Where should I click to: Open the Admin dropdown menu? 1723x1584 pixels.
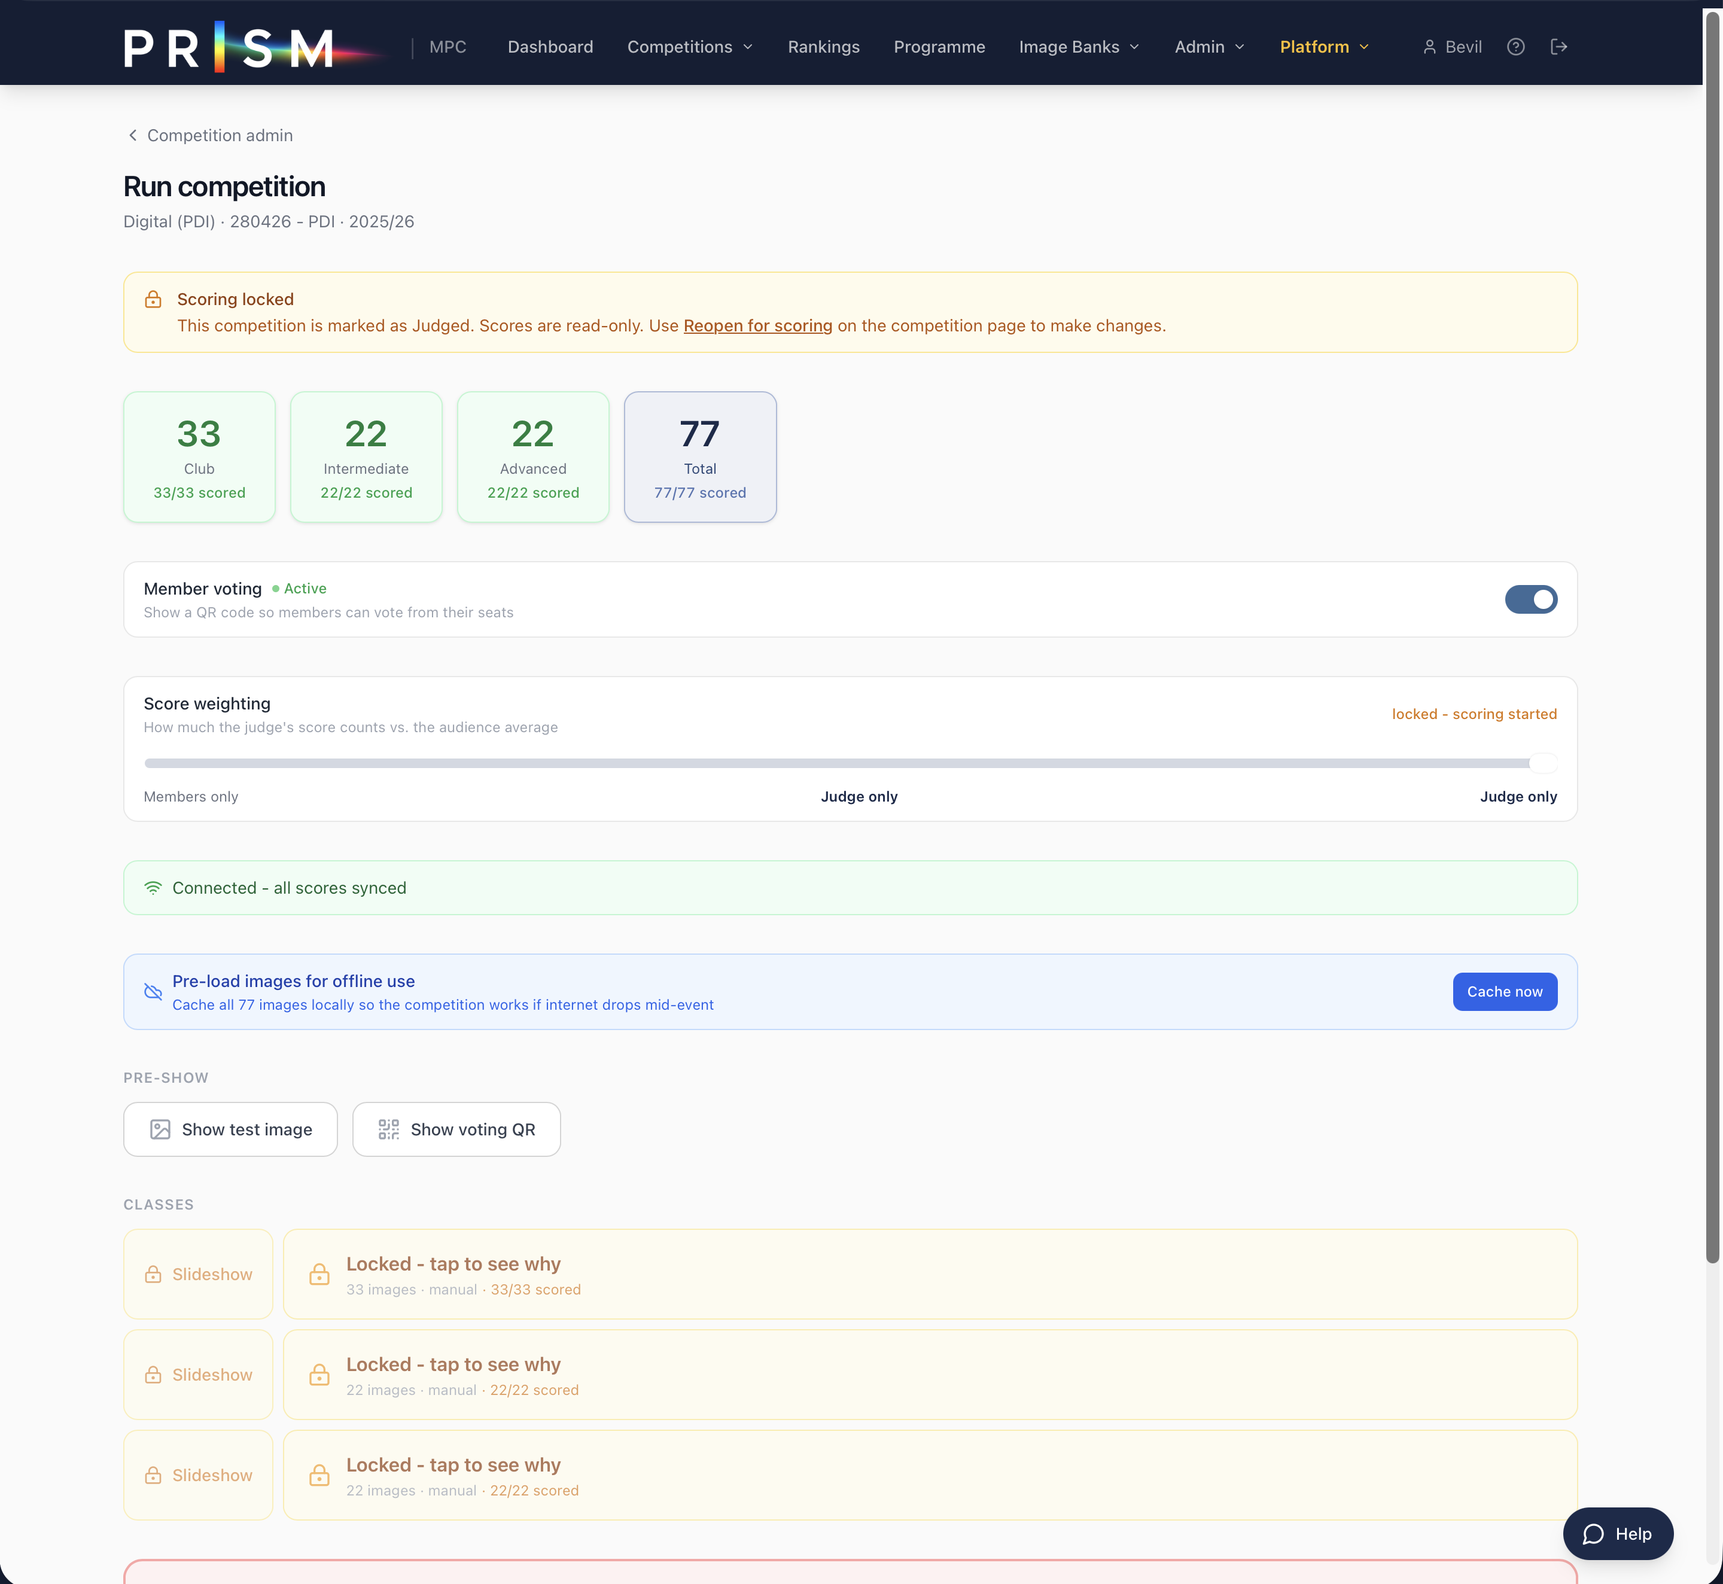(x=1210, y=47)
